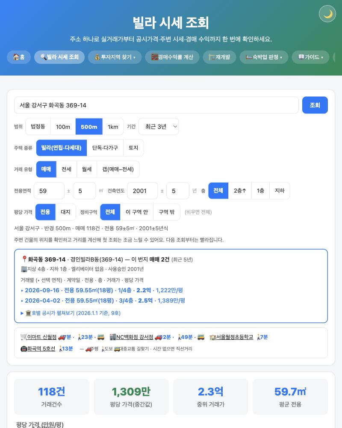Screen dimensions: 342x428
Task: Expand 호별 공시가 펼쳐보기 section
Action: [71, 313]
